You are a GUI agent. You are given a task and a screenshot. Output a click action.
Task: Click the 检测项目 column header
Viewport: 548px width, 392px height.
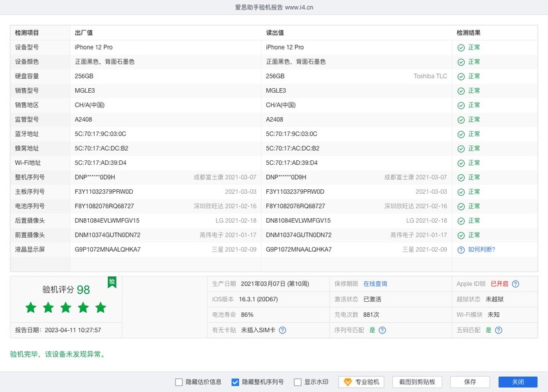tap(26, 33)
